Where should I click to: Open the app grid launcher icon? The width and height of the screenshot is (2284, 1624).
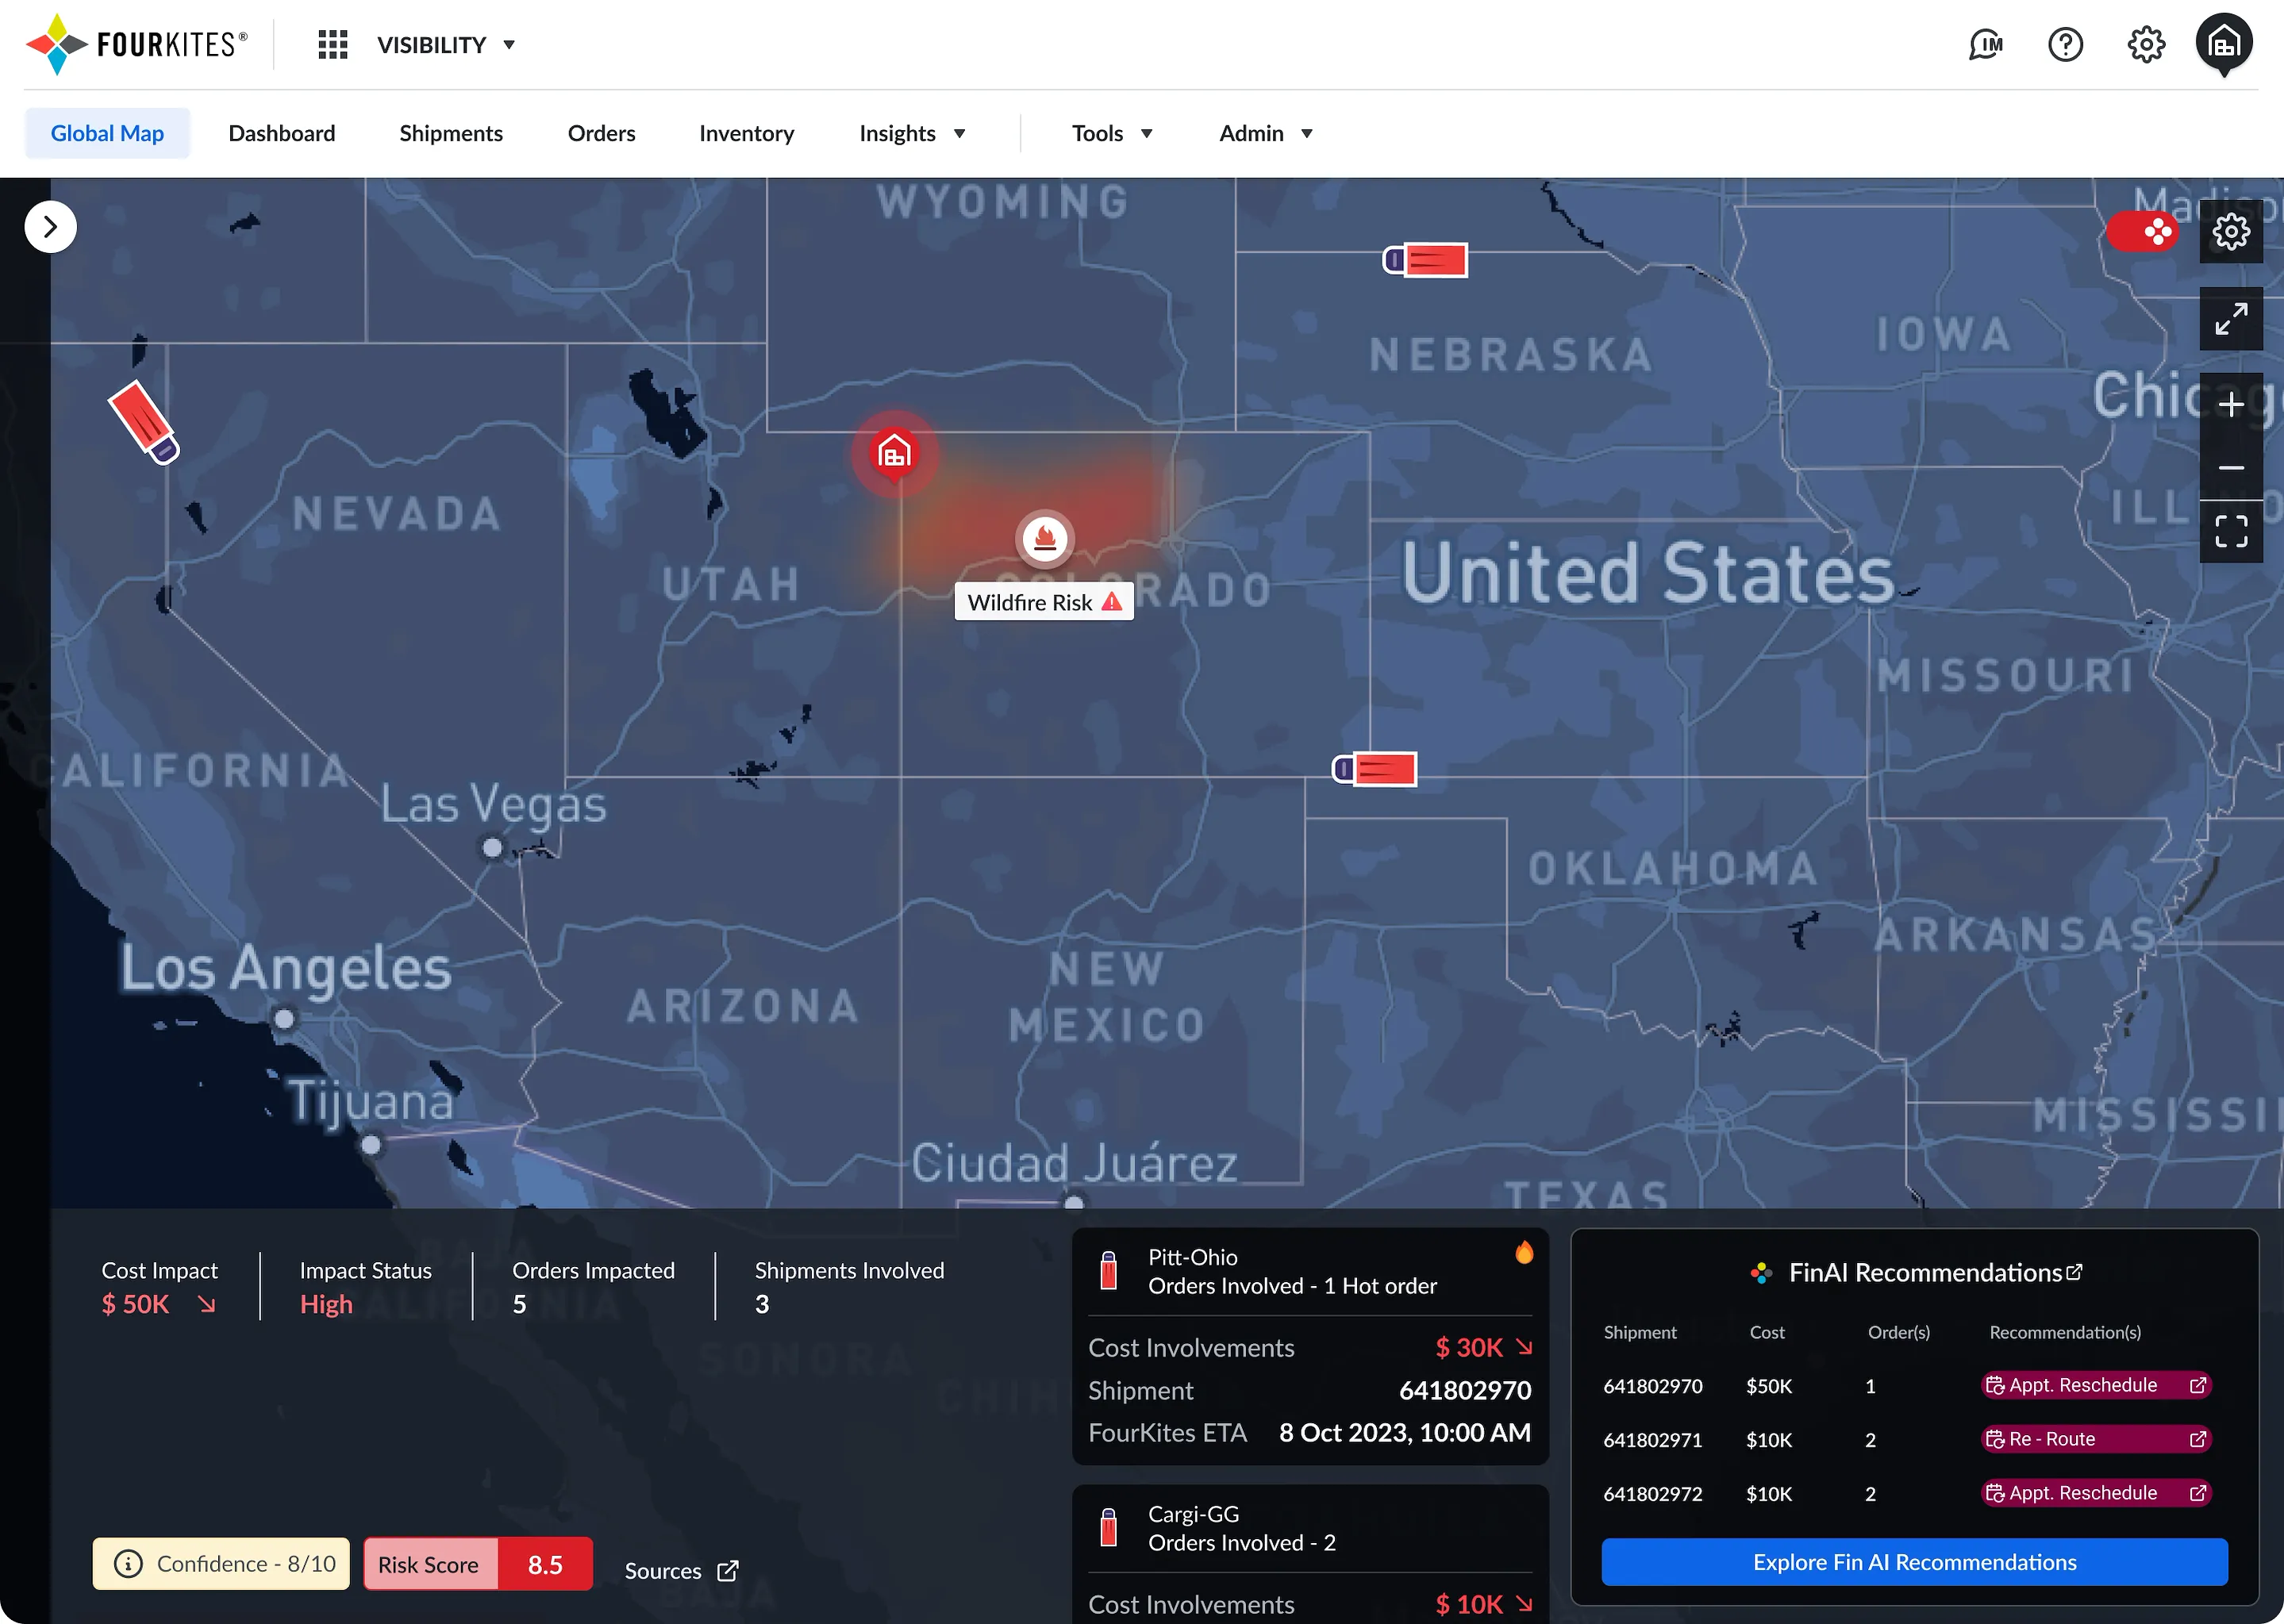tap(333, 45)
